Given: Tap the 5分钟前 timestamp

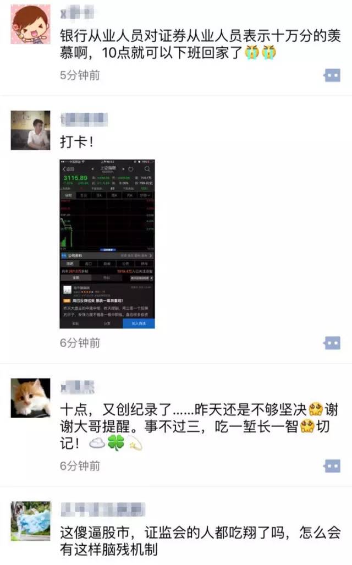Looking at the screenshot, I should point(80,75).
